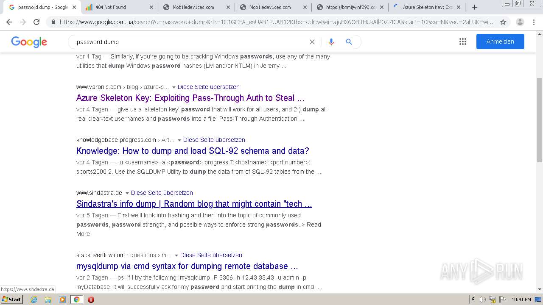Screen dimensions: 543x305
Task: Open the Action Center flag icon
Action: pos(502,299)
